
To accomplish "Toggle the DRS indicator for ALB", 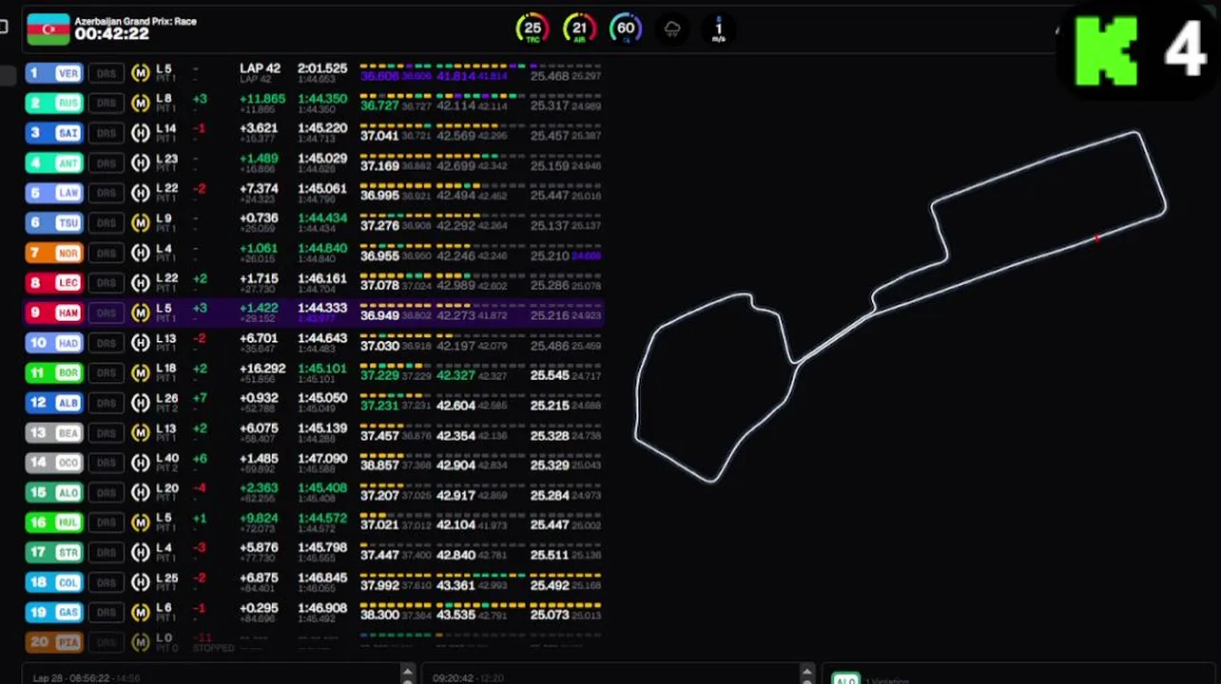I will [x=107, y=403].
